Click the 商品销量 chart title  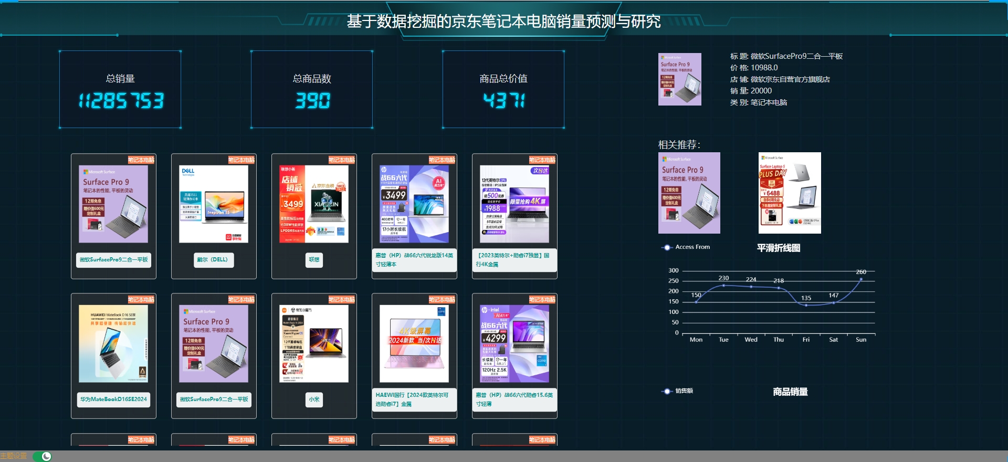790,392
